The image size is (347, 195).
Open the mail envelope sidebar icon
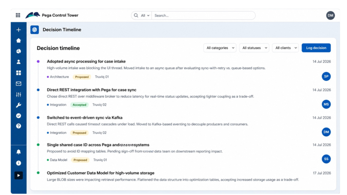(19, 84)
